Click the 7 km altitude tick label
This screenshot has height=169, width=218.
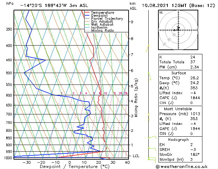(x=132, y=55)
